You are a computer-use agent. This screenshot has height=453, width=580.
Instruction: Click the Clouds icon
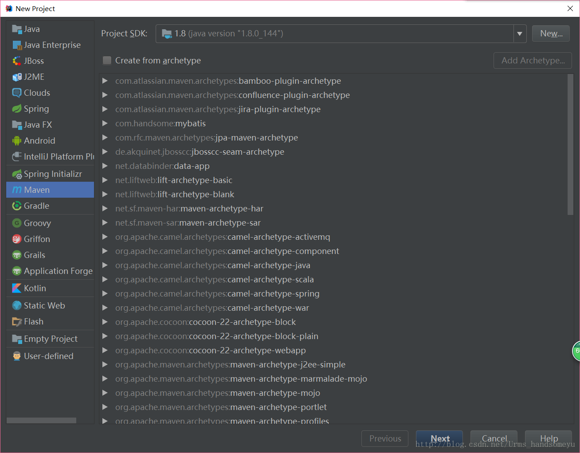(x=17, y=93)
